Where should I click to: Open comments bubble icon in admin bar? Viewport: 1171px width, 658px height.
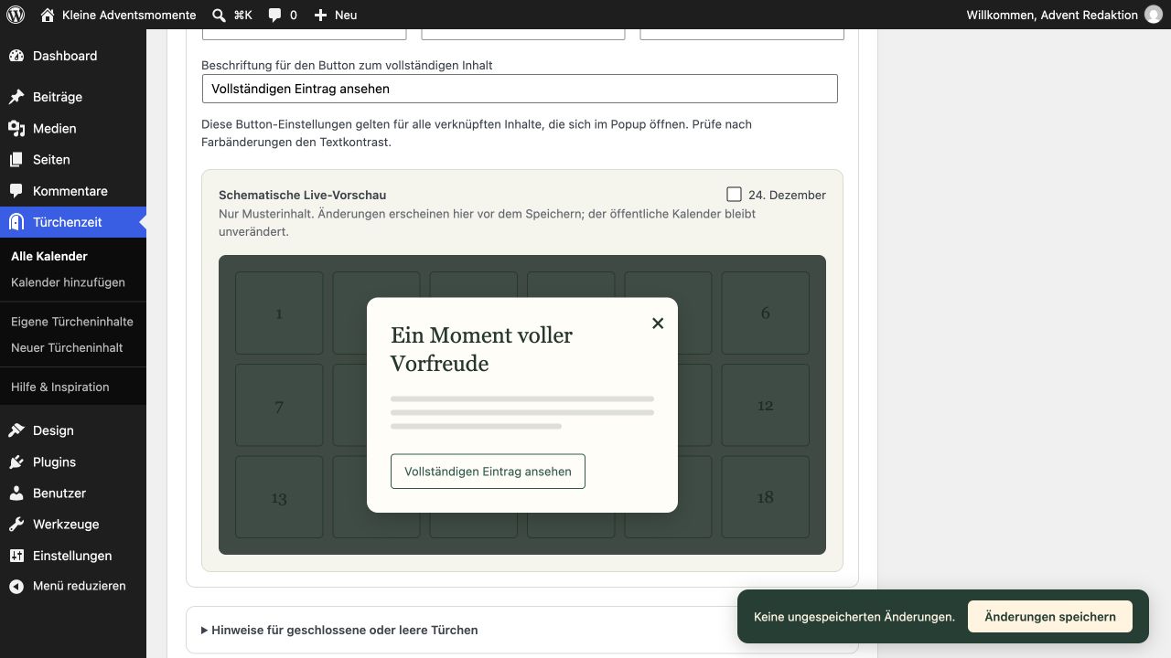tap(274, 15)
